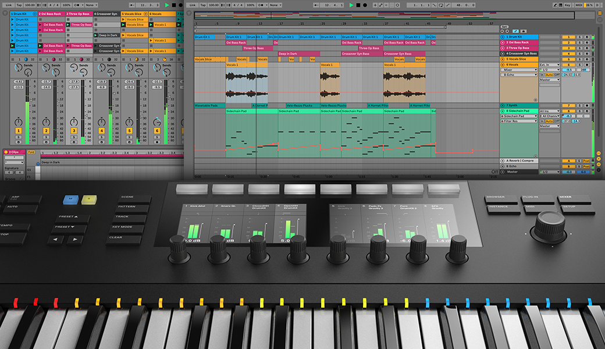Open Master track 1/2 output dropdown

[x=549, y=172]
